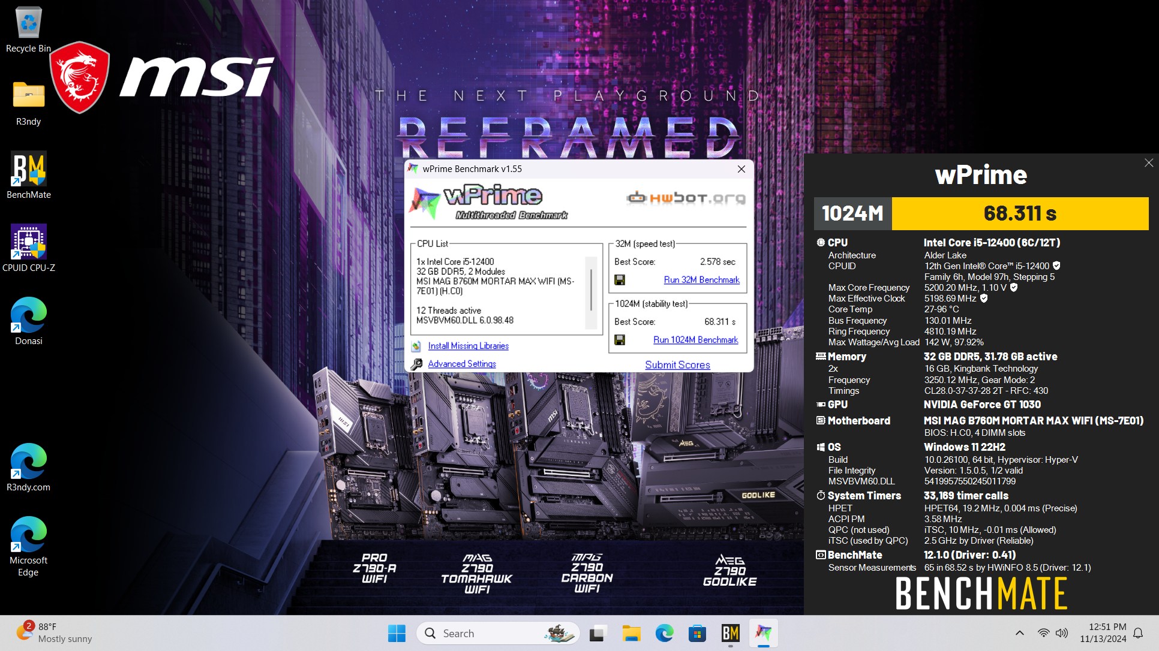Click 12.1.0 (Driver: 0.41) version text
Image resolution: width=1159 pixels, height=651 pixels.
click(969, 555)
